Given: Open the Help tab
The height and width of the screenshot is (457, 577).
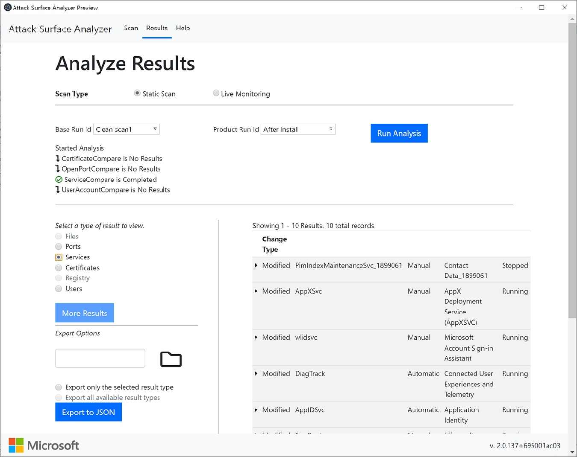Looking at the screenshot, I should point(183,28).
